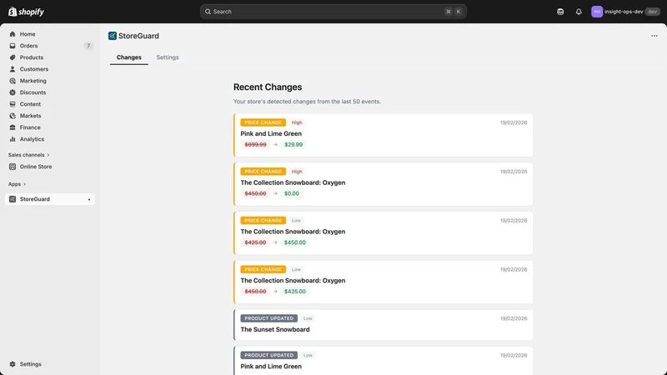Click PRODUCT UPDATED badge on Sunset Snowboard

click(x=268, y=318)
